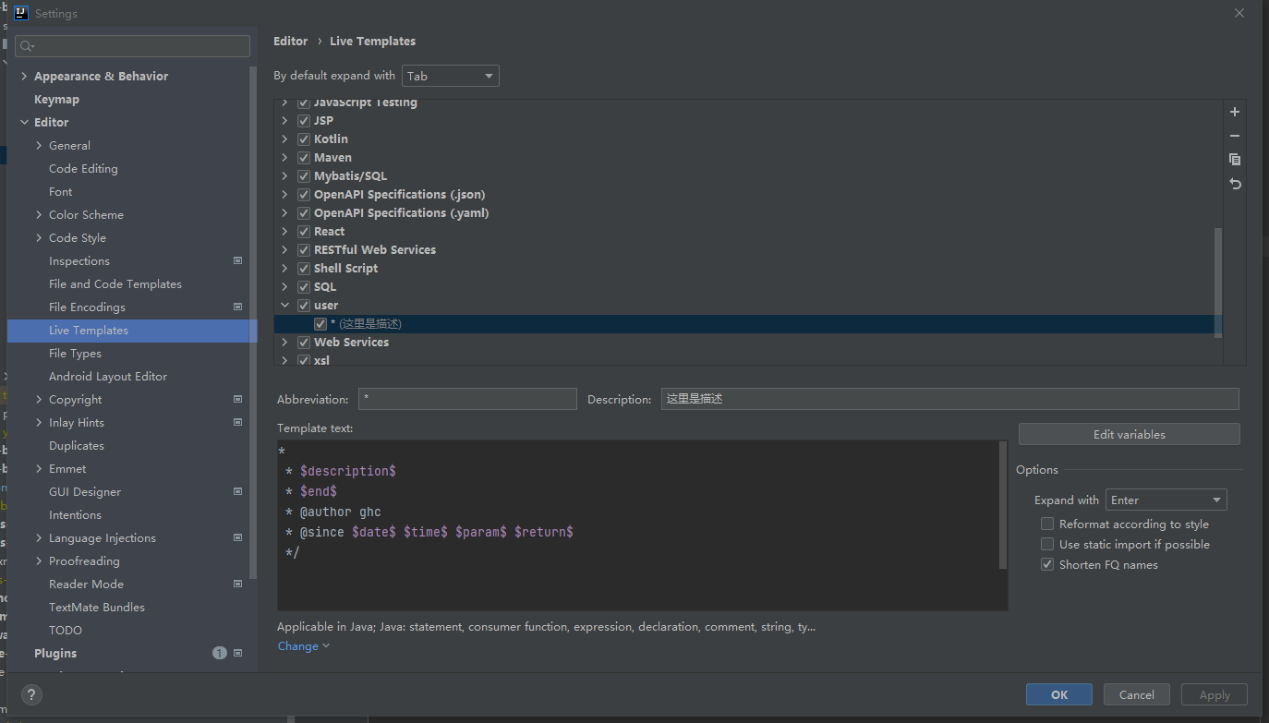
Task: Add a new live template with plus icon
Action: (x=1235, y=112)
